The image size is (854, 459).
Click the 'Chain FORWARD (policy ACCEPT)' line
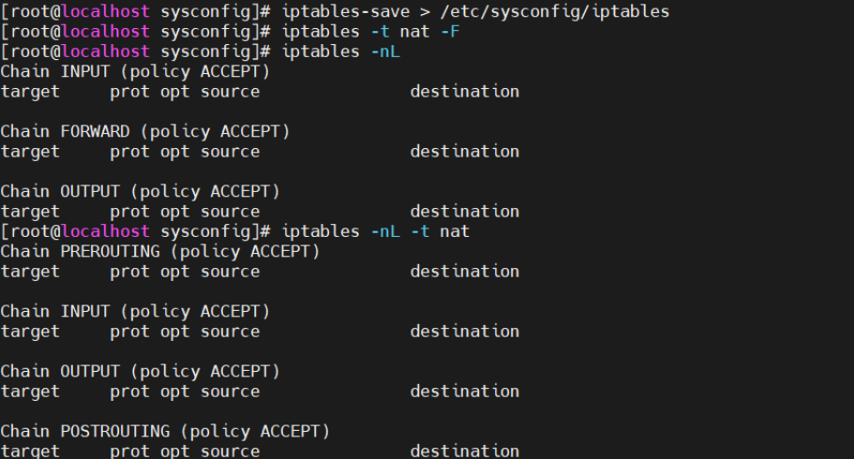coord(145,132)
